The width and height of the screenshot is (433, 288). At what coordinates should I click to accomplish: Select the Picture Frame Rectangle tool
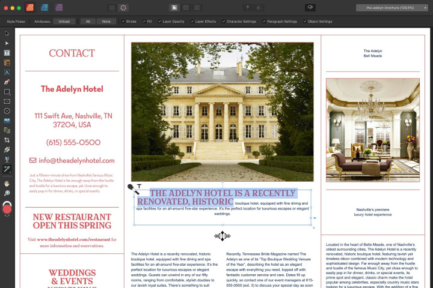click(7, 101)
